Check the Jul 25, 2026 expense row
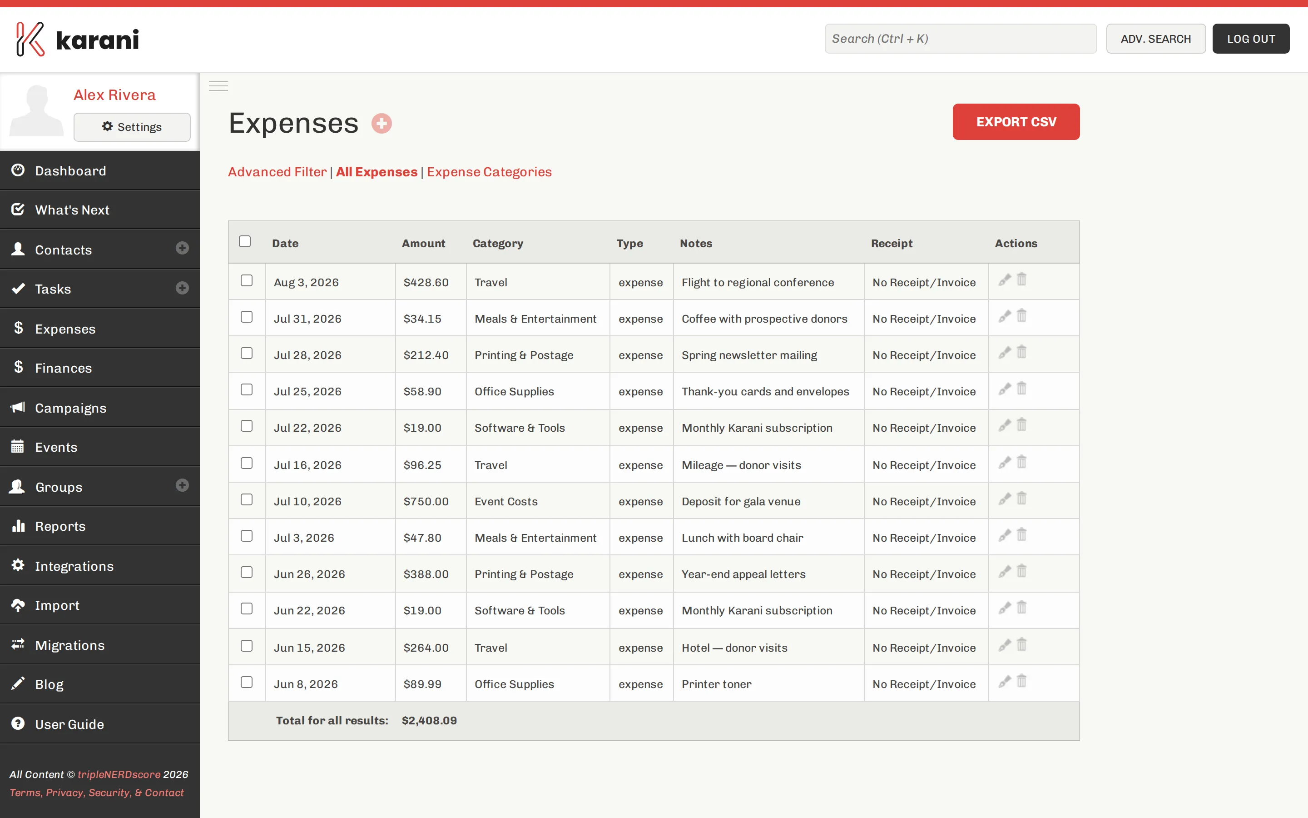 click(247, 389)
